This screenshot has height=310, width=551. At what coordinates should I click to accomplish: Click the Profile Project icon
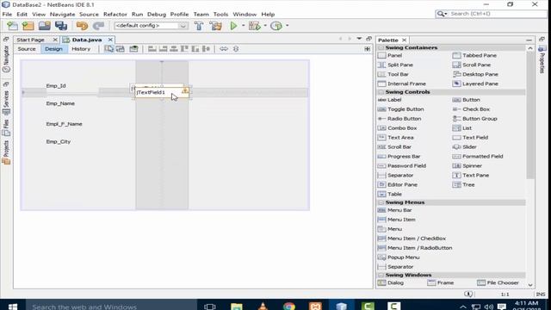(276, 26)
